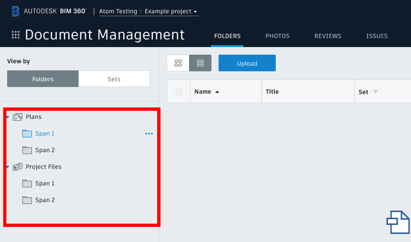
Task: Click the Upload button
Action: (247, 63)
